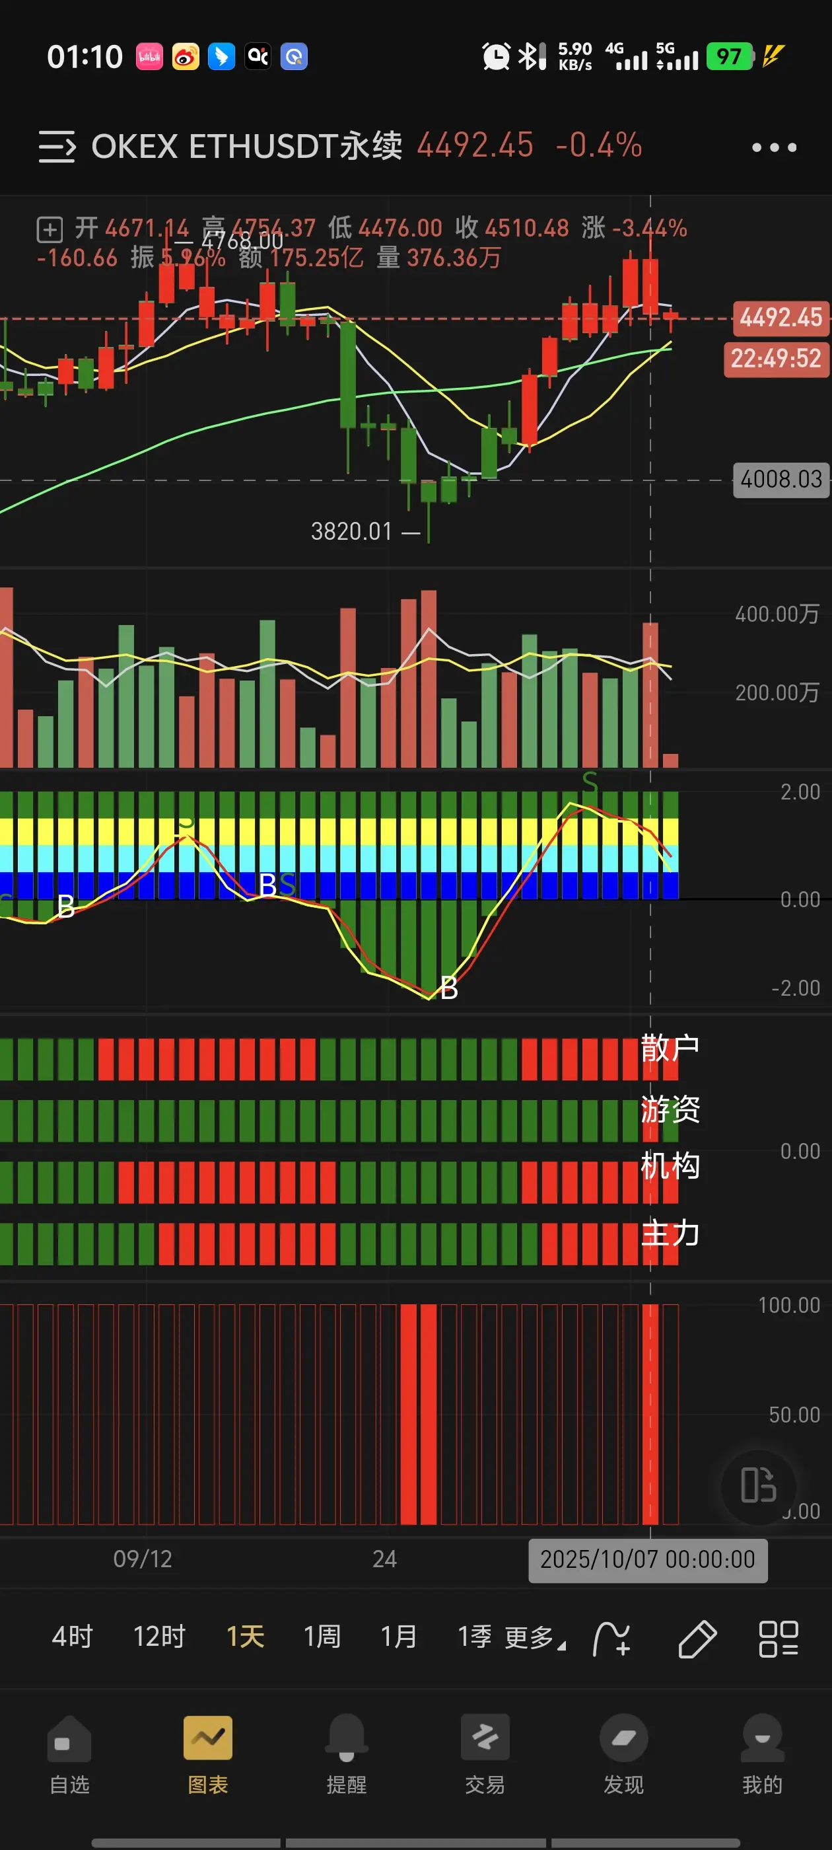Tap the 200.00万 volume axis label

click(x=777, y=693)
